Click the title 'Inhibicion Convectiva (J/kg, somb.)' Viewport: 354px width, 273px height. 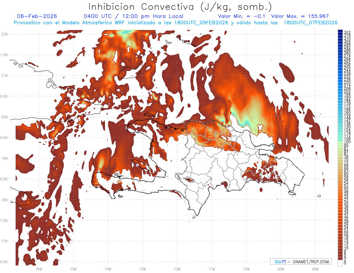click(x=180, y=7)
